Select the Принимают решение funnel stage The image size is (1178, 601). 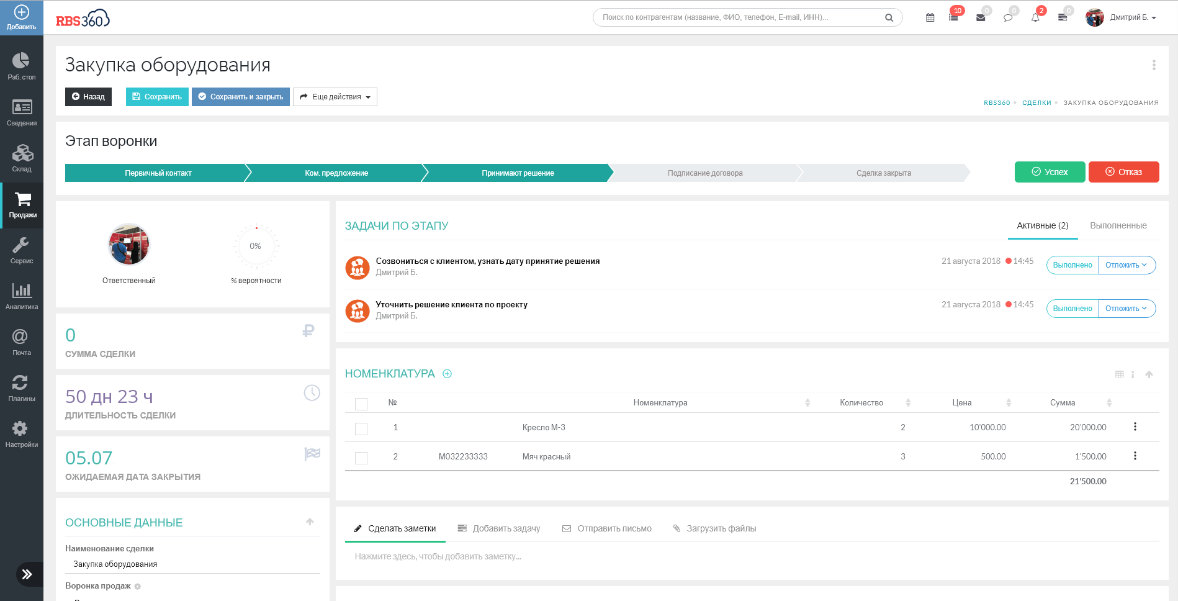(518, 173)
